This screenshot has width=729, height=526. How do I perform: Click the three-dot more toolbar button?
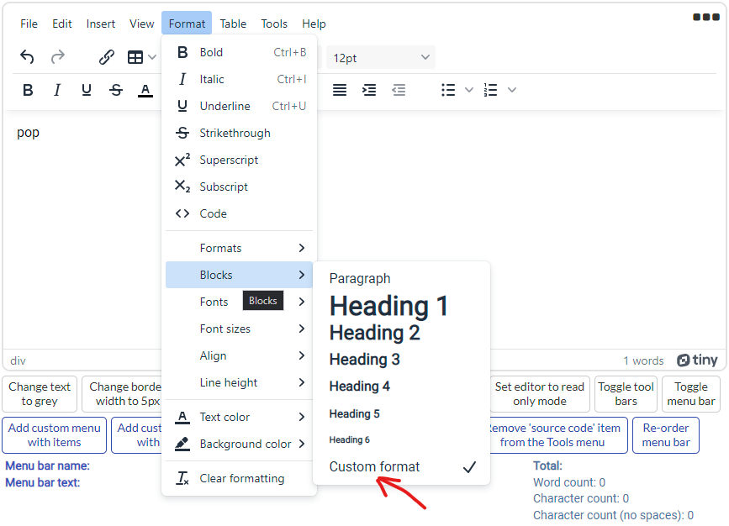point(705,17)
